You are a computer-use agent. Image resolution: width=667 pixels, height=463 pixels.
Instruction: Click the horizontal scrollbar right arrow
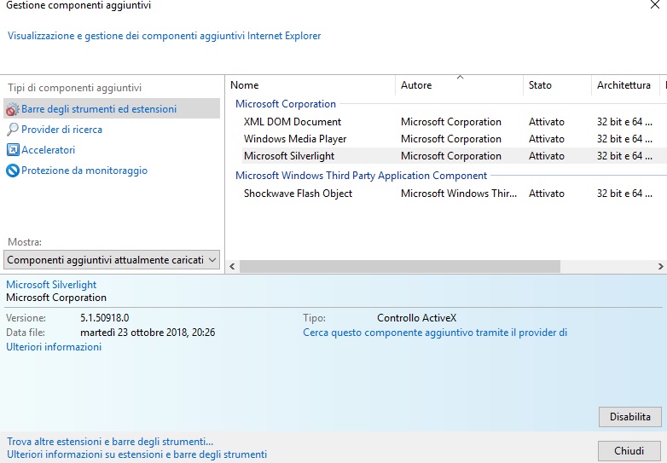(x=661, y=267)
